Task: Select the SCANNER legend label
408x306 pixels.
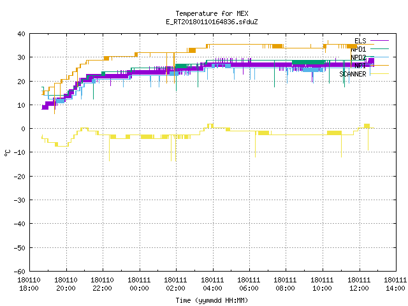Action: 353,74
